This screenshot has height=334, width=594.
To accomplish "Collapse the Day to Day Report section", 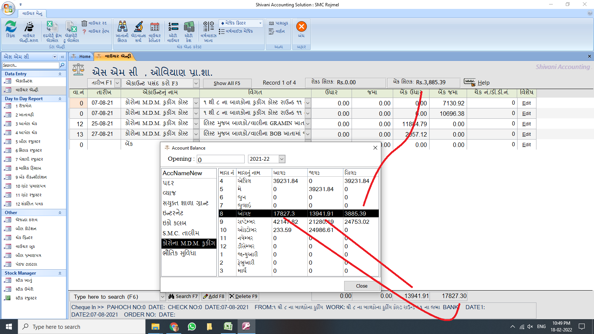I will tap(59, 98).
